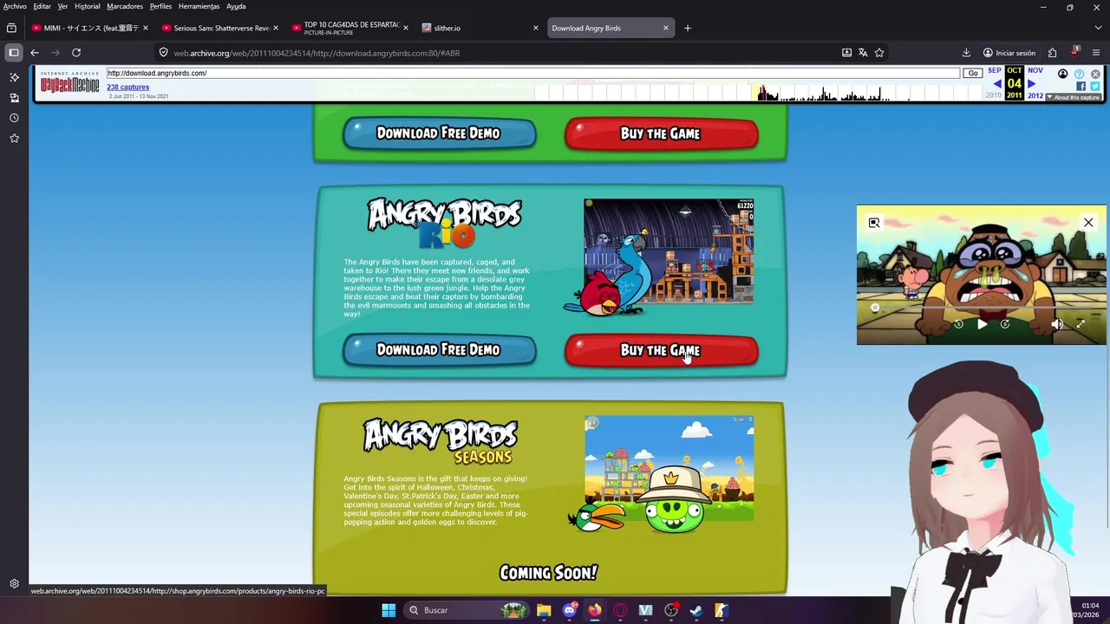
Task: Bookmark this page with the star icon
Action: pos(879,53)
